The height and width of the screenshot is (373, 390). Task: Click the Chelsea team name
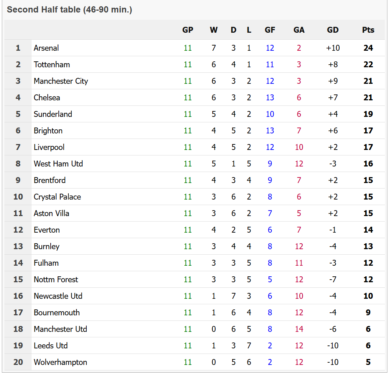coord(47,98)
